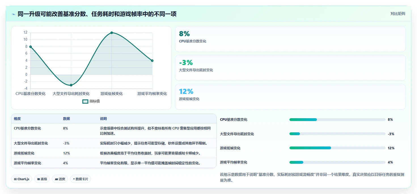Click the 4% cell in the table
Screen dimensions: 417x194
65,163
